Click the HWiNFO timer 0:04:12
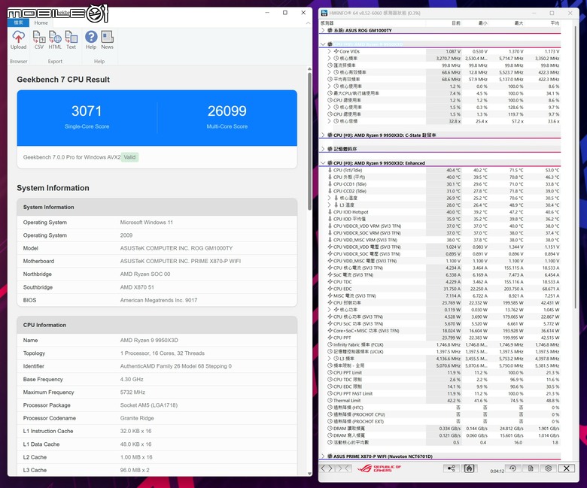This screenshot has width=587, height=488. (x=497, y=471)
